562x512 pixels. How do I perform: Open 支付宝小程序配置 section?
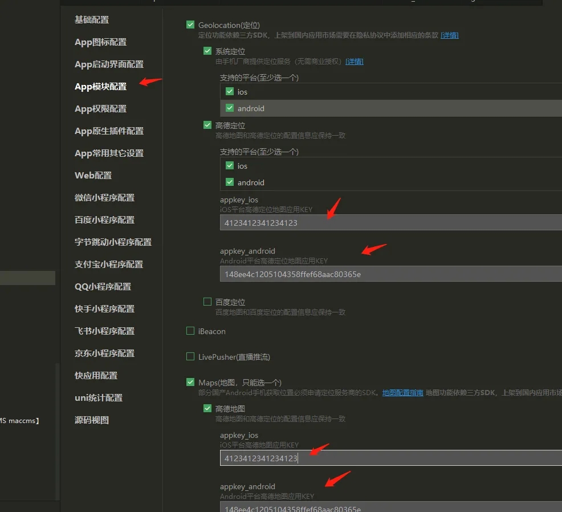pos(109,264)
